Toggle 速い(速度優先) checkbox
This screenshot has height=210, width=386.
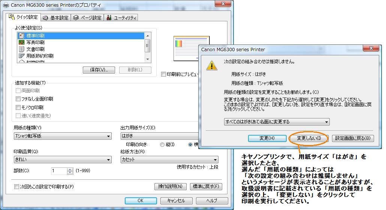pos(18,115)
